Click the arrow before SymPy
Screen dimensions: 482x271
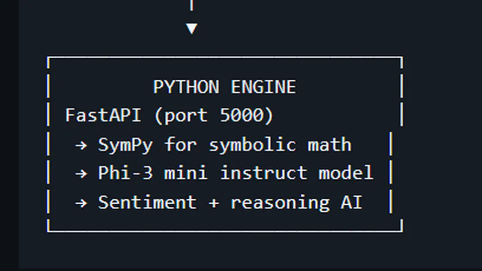[x=81, y=145]
